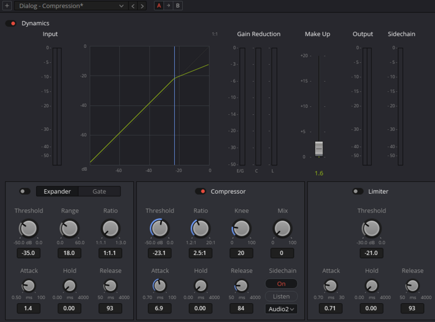Click Compressor Threshold value field -23.1
435x322 pixels.
coord(160,253)
